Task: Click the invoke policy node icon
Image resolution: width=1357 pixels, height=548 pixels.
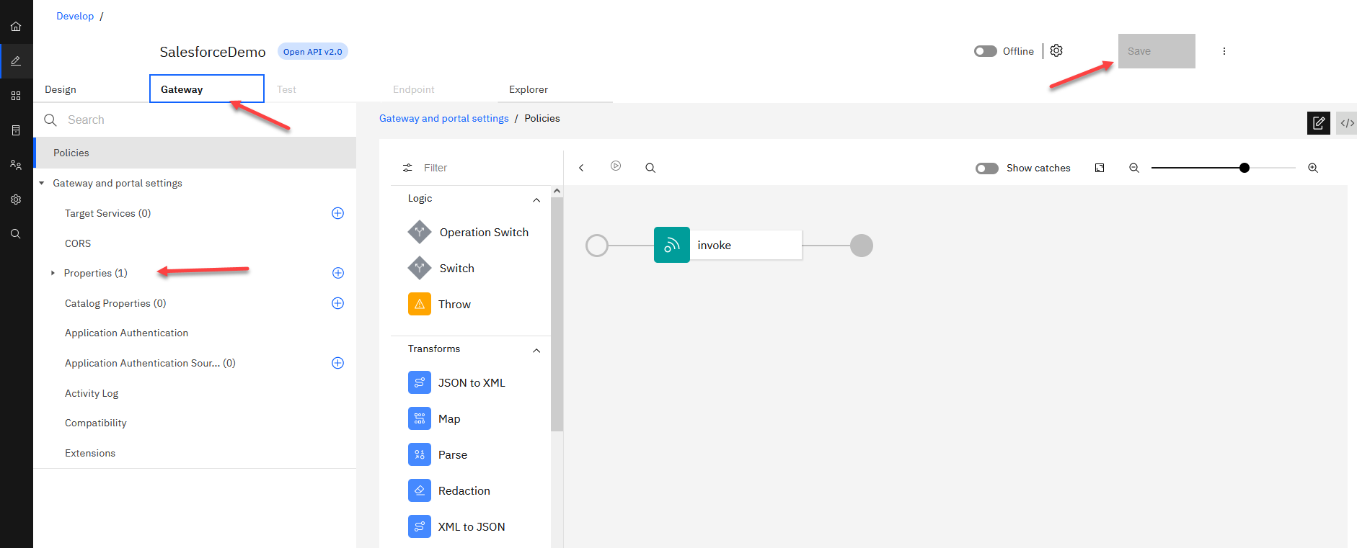Action: point(671,246)
